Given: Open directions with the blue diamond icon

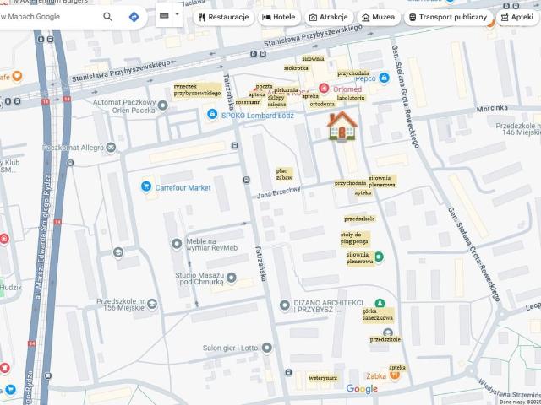Looking at the screenshot, I should coord(134,17).
